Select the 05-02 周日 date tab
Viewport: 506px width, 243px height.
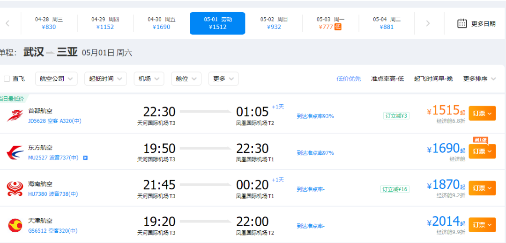(x=274, y=23)
